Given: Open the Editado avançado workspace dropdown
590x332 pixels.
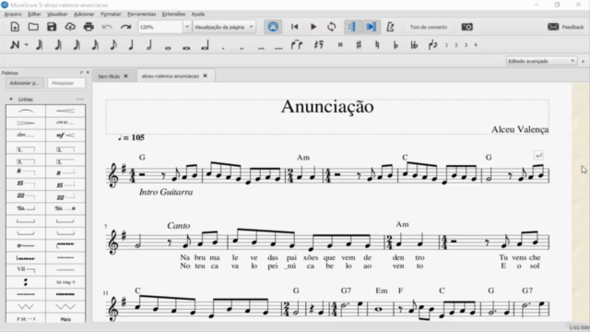Looking at the screenshot, I should coord(541,61).
